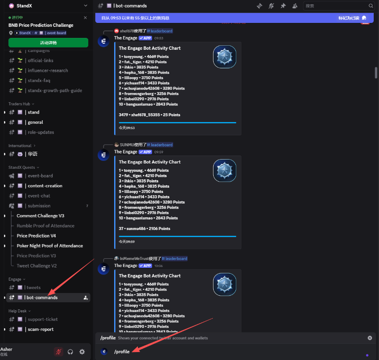
Task: Click the magnifier icon in search box
Action: point(371,6)
